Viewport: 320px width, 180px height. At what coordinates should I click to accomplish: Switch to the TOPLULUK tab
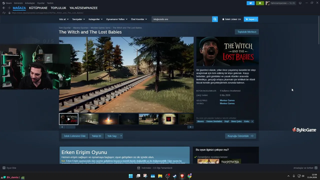point(58,8)
